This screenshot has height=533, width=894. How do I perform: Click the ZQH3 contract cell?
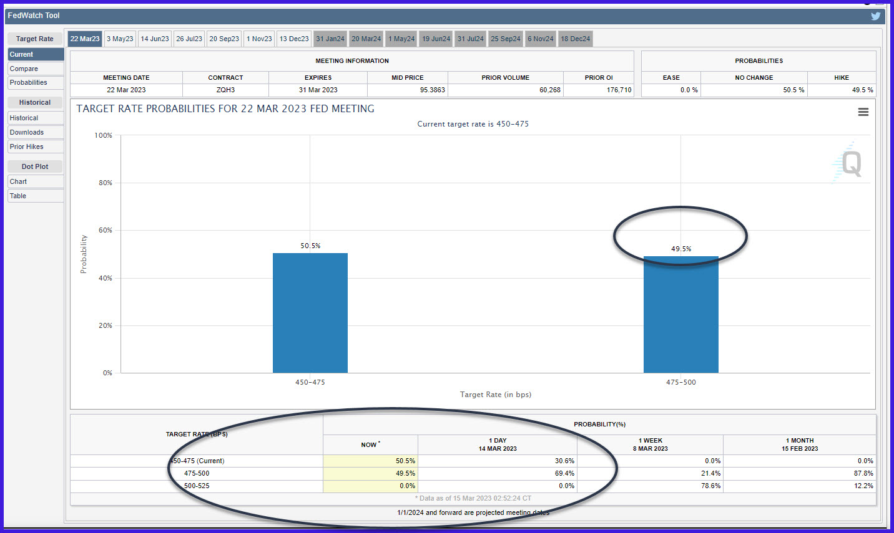point(225,90)
